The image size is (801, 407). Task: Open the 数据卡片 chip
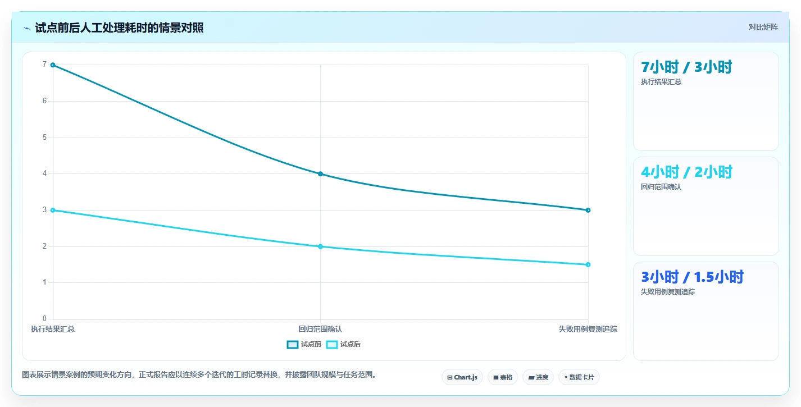(579, 377)
